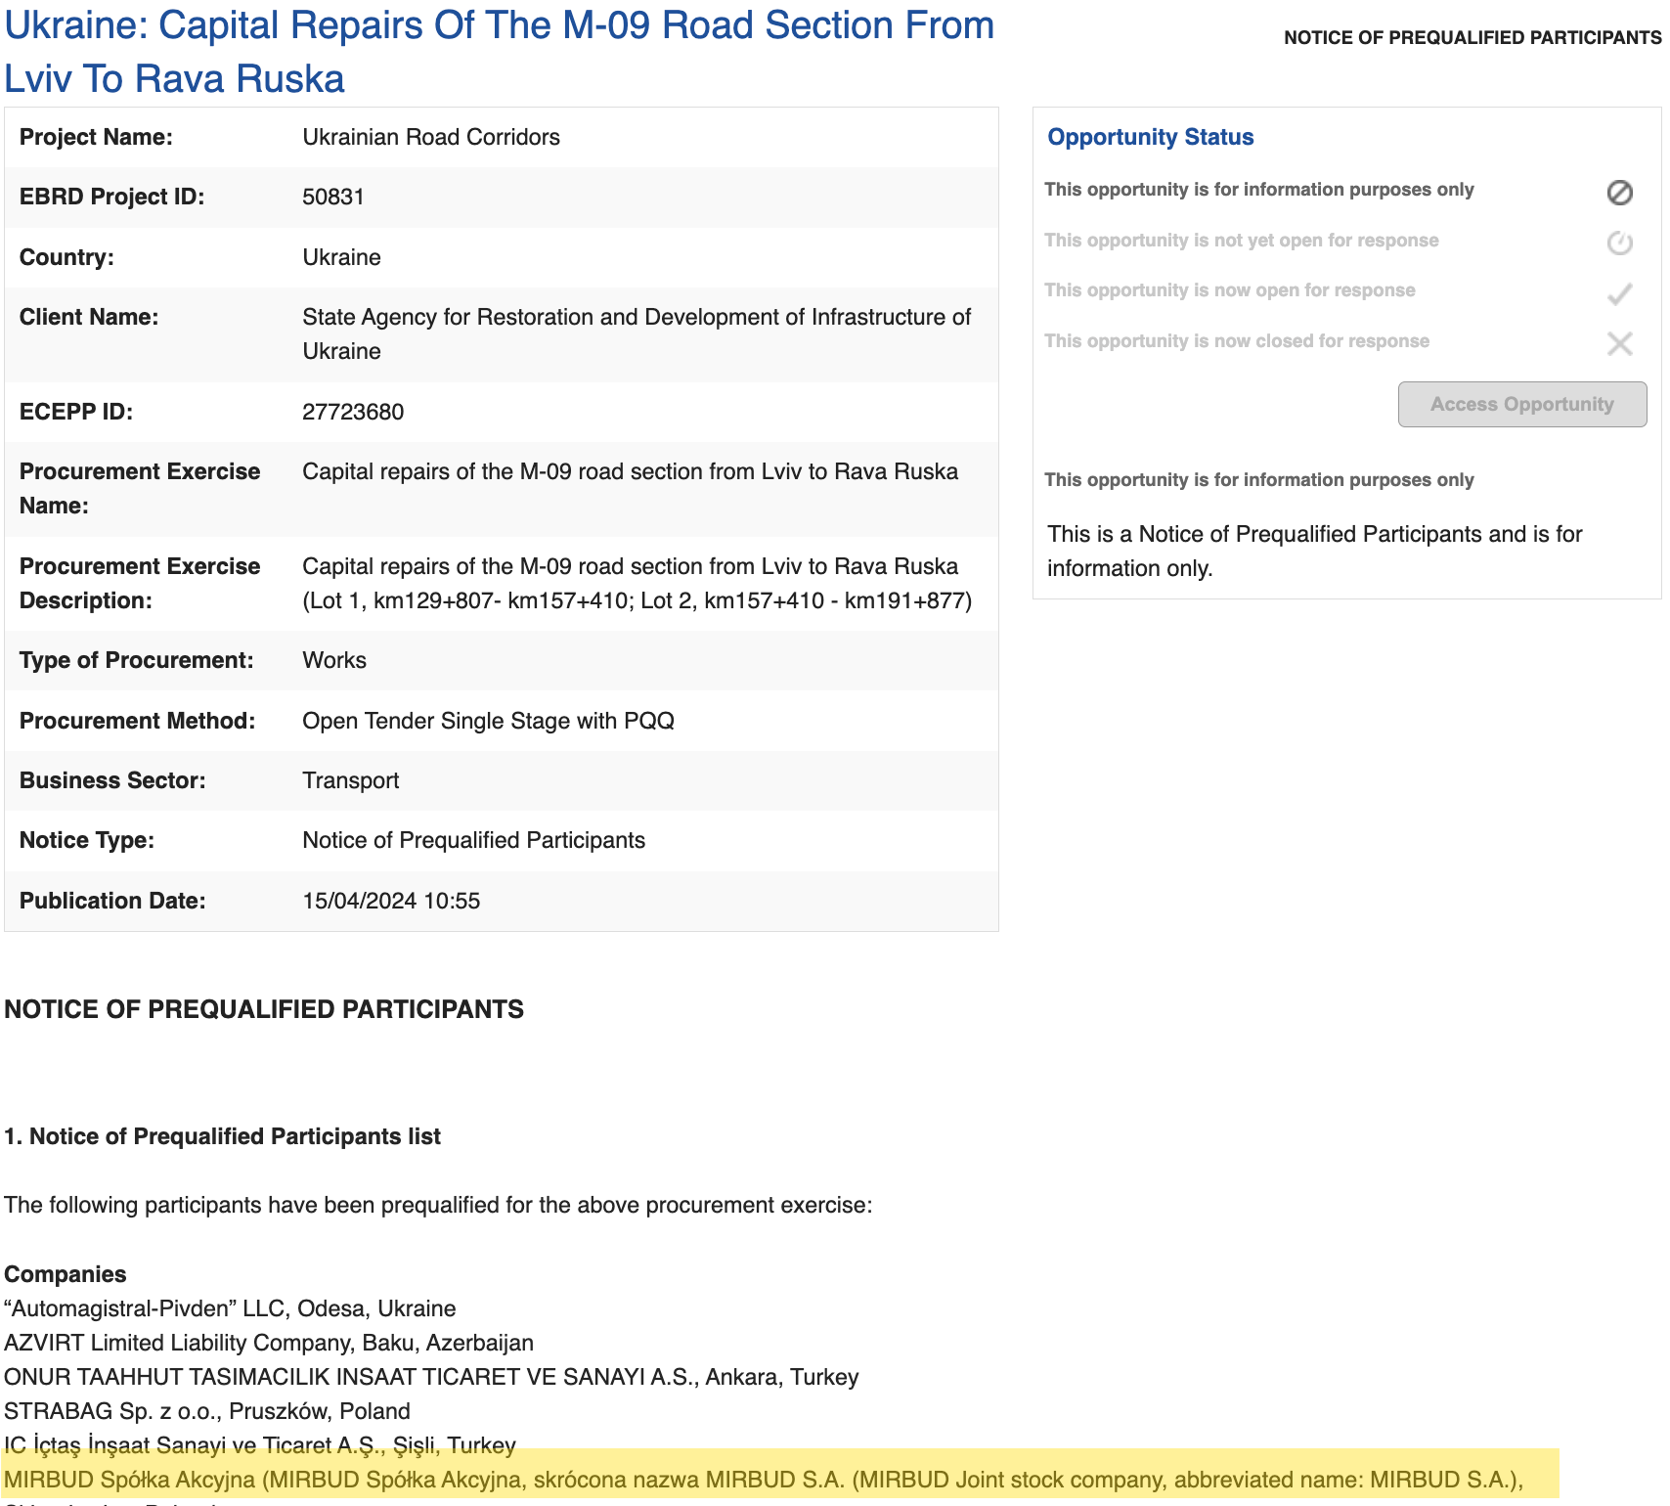
Task: Click the Access Opportunity button
Action: 1521,404
